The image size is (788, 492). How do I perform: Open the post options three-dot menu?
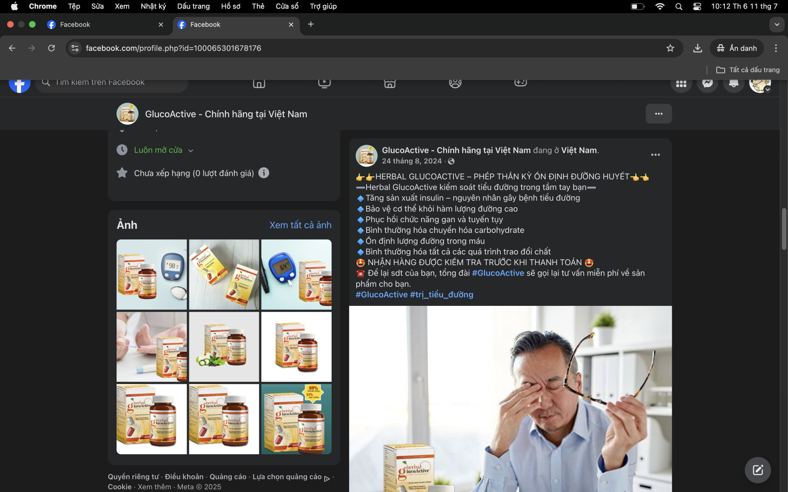pos(655,155)
